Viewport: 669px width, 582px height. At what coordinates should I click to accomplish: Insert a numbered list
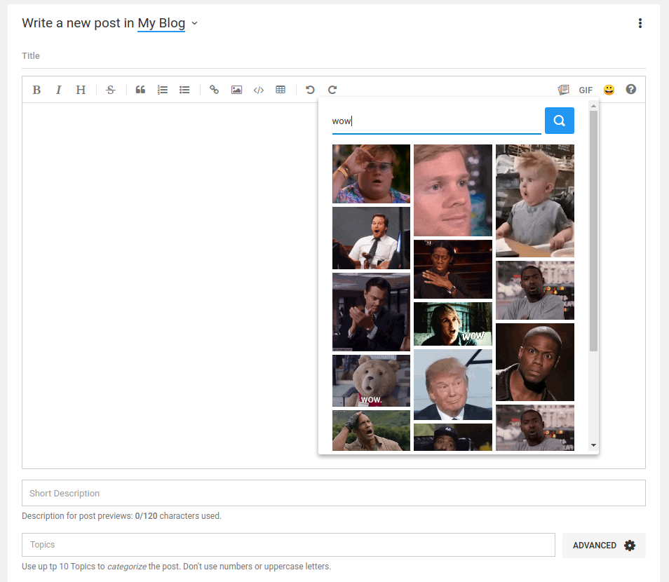[163, 90]
